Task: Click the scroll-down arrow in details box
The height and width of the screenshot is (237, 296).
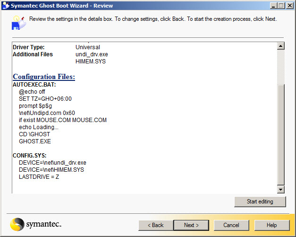Action: pos(281,190)
